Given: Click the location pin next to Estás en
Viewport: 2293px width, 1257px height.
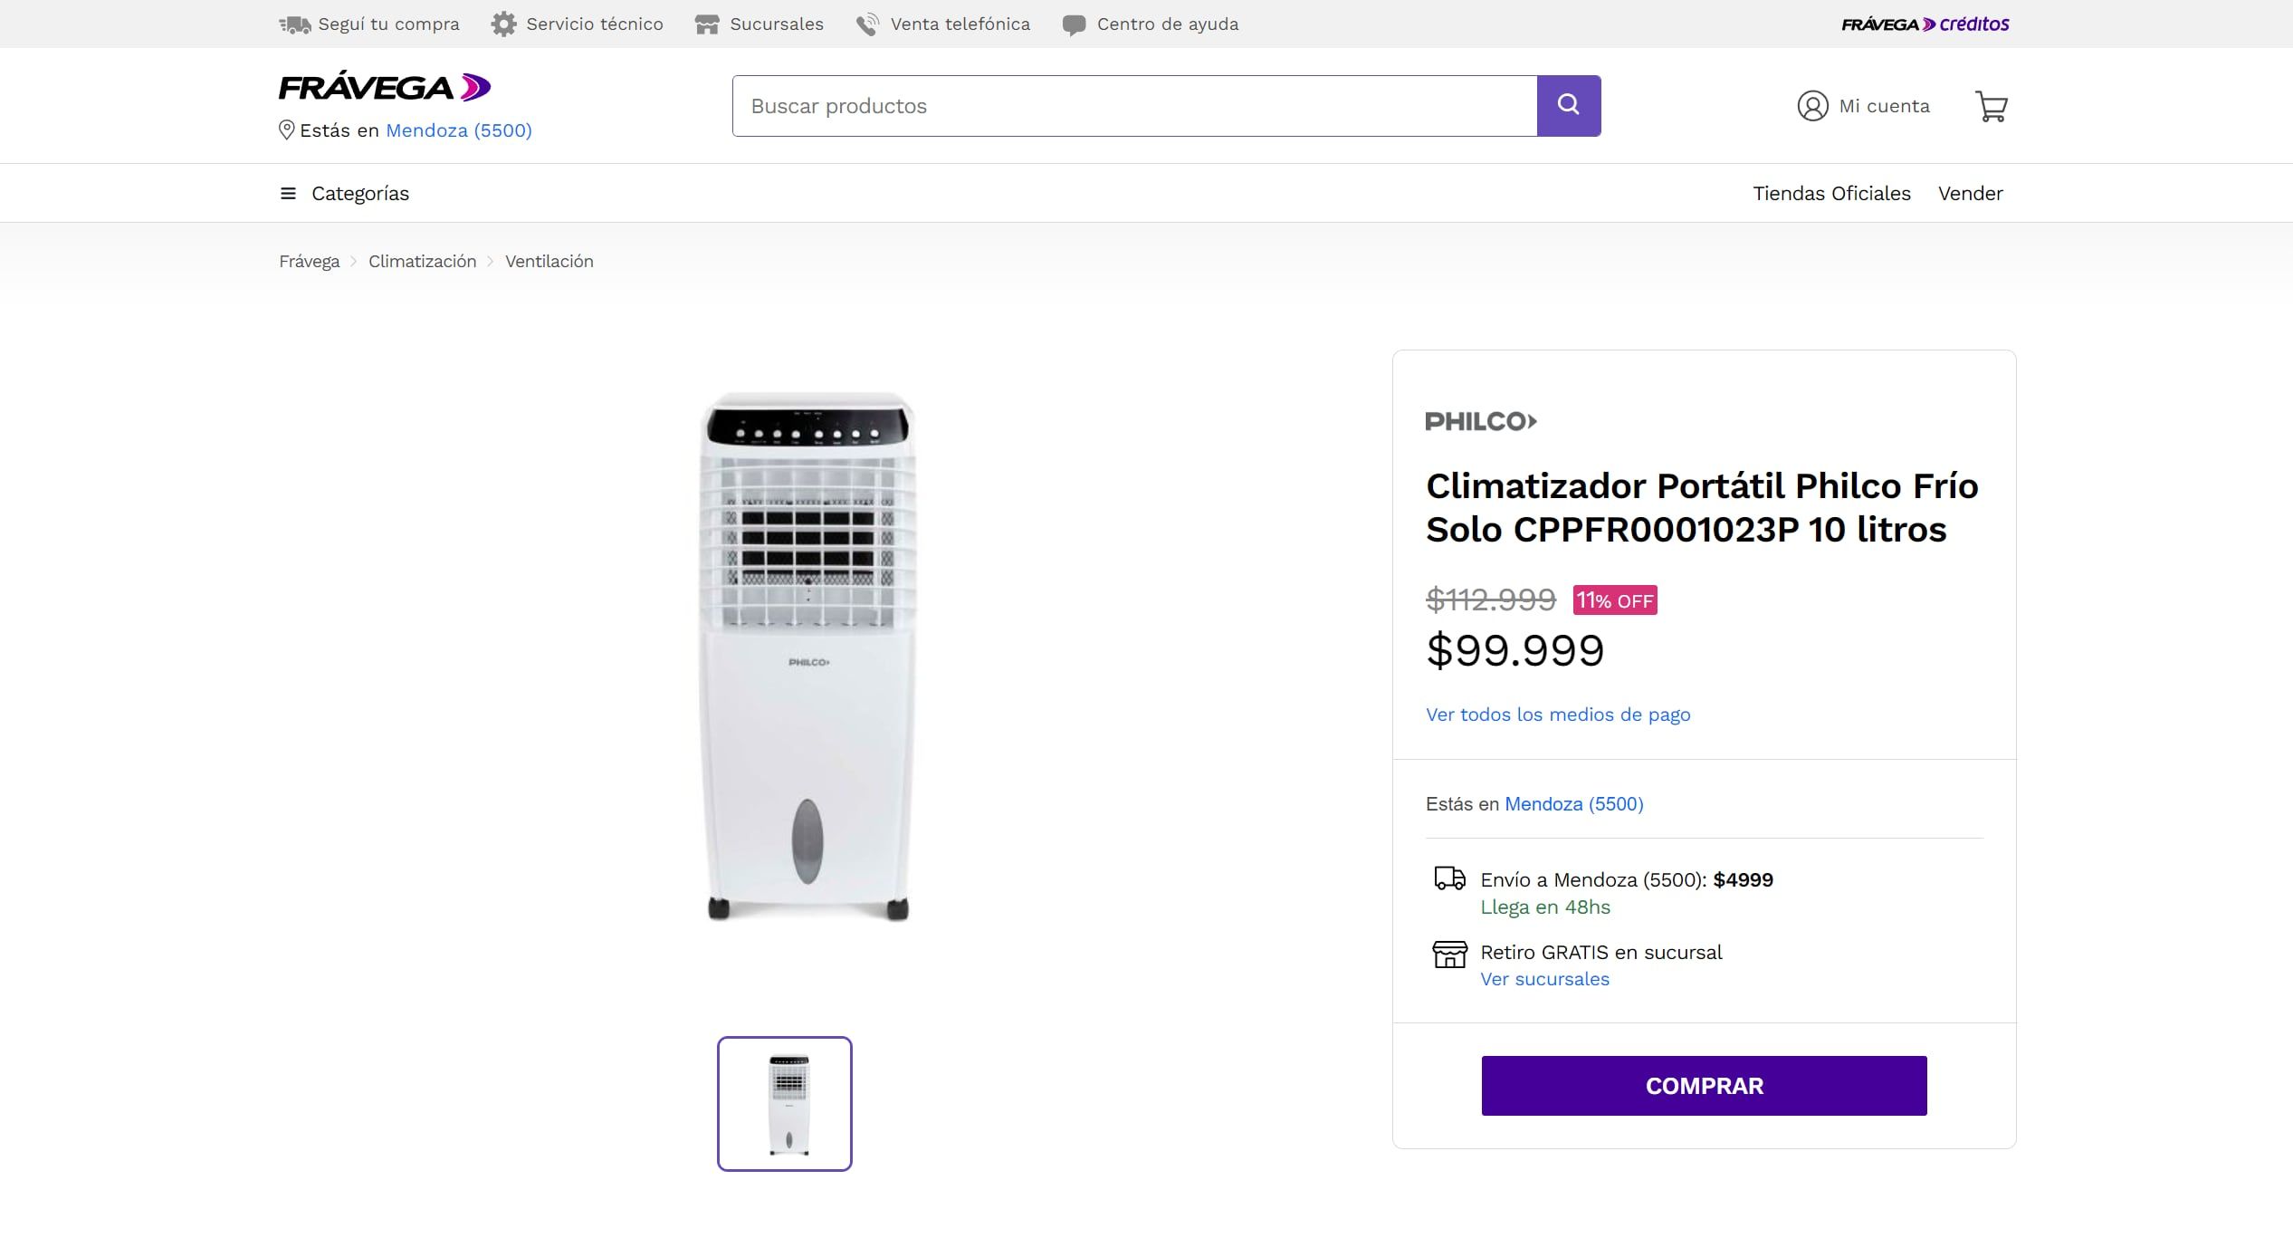Looking at the screenshot, I should 285,130.
